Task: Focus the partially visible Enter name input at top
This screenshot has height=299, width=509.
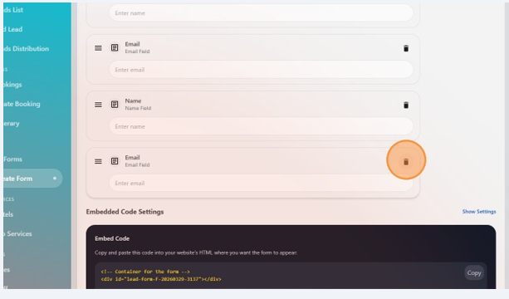Action: click(x=261, y=13)
